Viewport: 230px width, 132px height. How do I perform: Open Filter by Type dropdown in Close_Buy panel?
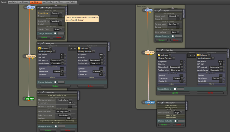coord(178,113)
